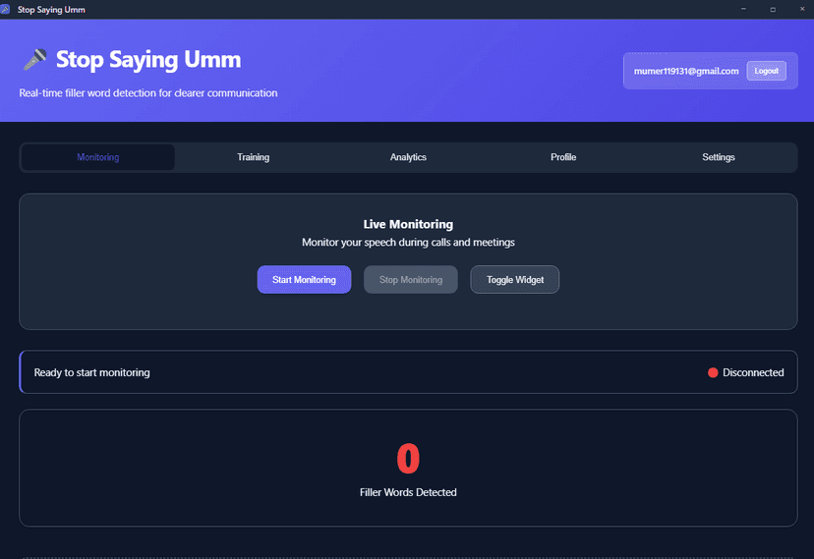Go to the Analytics tab
Viewport: 814px width, 559px height.
408,157
